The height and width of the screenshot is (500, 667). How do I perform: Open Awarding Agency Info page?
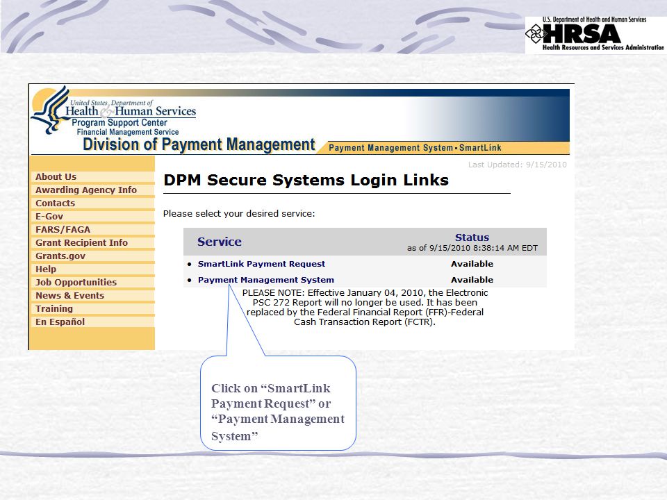pyautogui.click(x=86, y=190)
